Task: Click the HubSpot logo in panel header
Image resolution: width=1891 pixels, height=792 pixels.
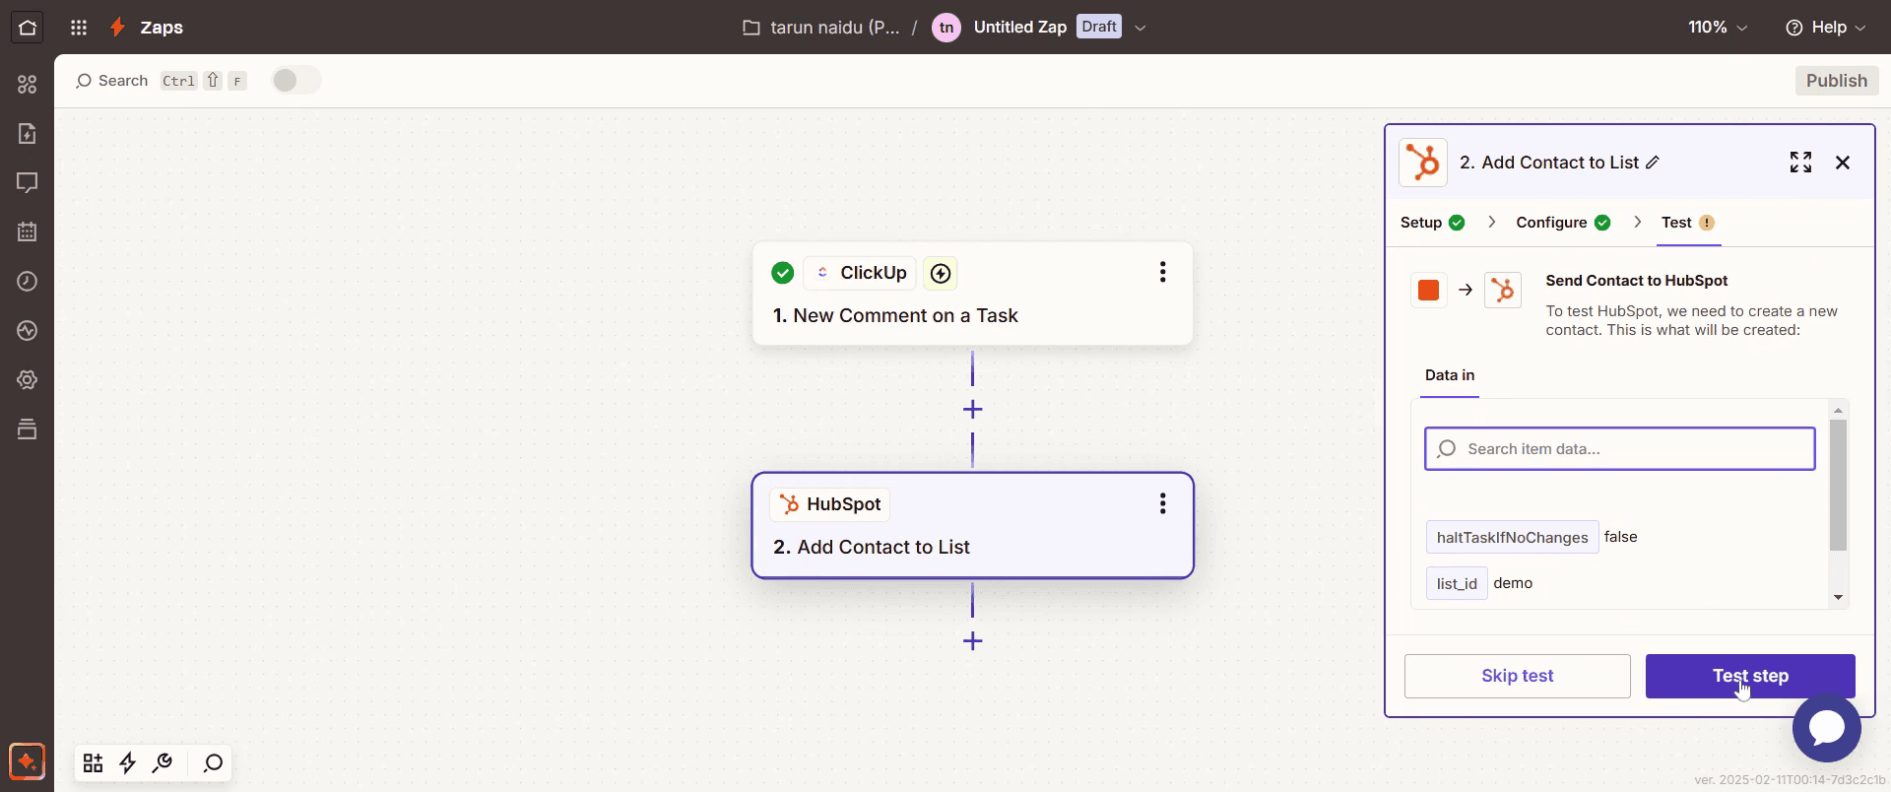Action: pos(1423,163)
